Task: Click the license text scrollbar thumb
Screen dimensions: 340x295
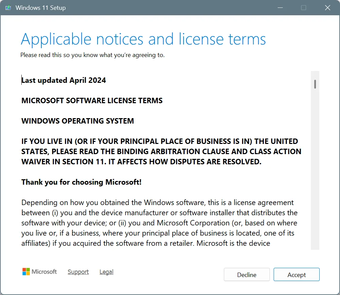Action: tap(315, 84)
